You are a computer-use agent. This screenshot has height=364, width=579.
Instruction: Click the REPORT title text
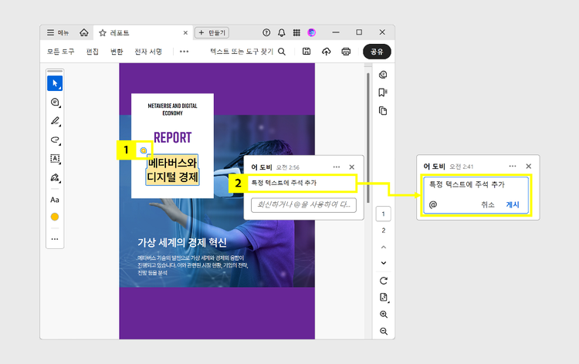point(172,137)
